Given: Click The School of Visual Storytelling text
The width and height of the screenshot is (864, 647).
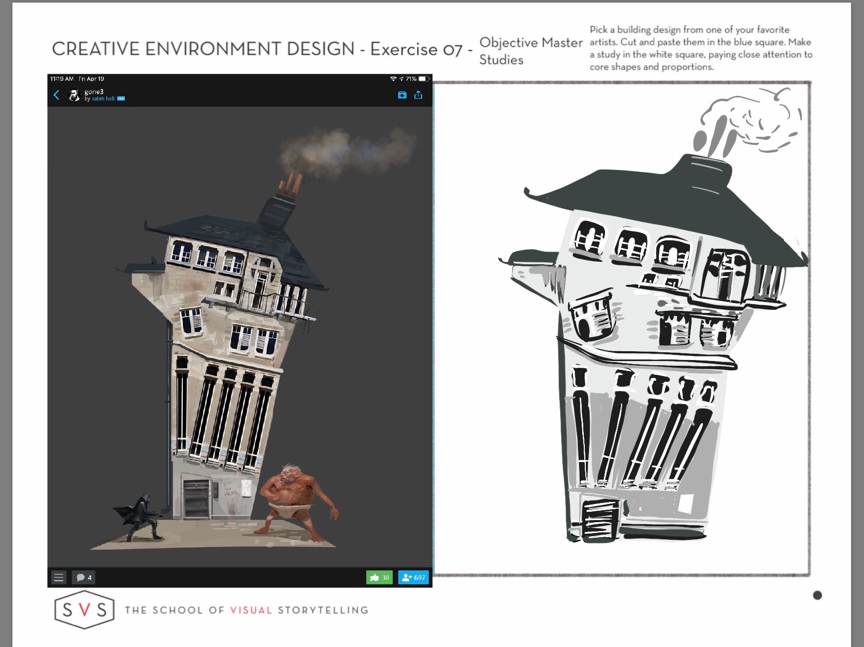Looking at the screenshot, I should tap(247, 610).
